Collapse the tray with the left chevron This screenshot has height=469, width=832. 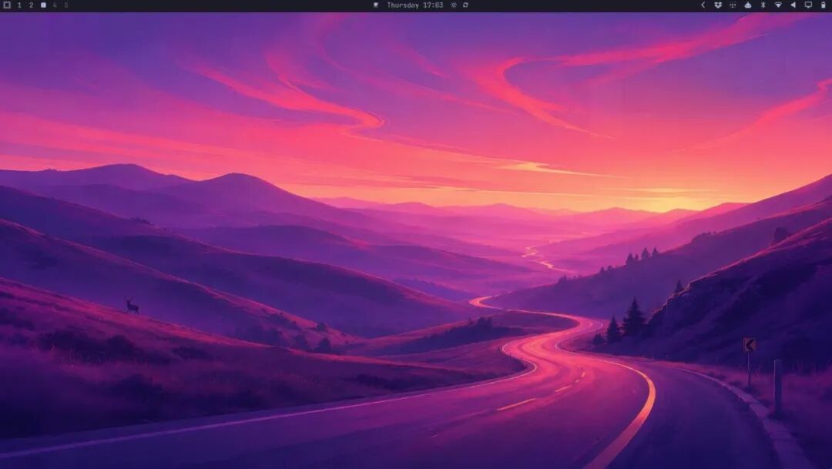click(703, 5)
